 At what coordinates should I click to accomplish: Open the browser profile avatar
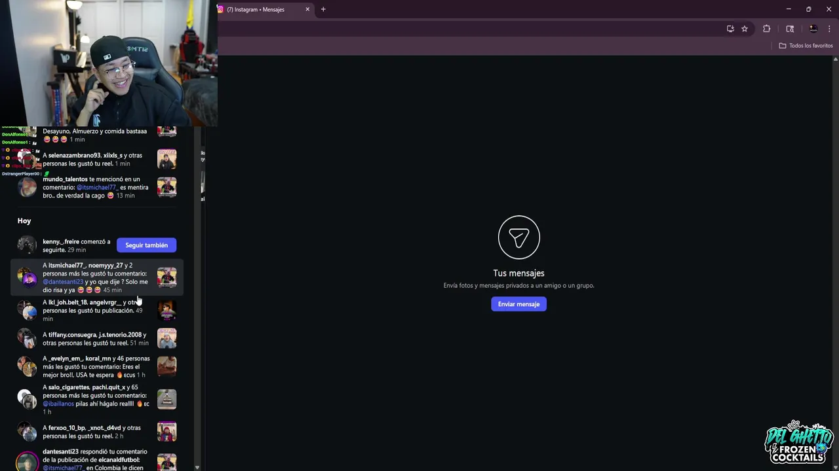tap(813, 29)
